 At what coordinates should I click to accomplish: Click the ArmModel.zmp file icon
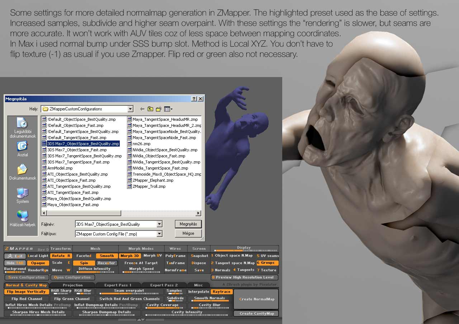click(x=44, y=168)
